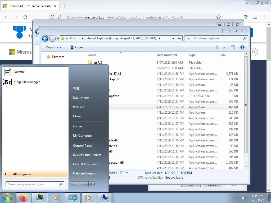This screenshot has height=203, width=271.
Task: Select Devices and Printers
Action: coord(87,155)
